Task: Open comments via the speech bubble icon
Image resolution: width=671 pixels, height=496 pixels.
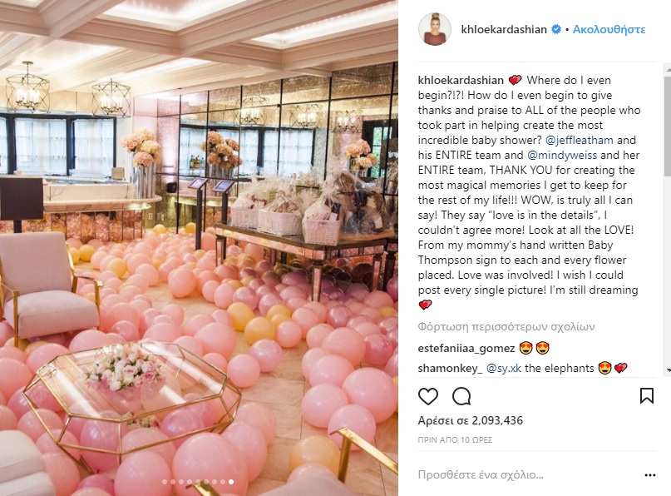Action: tap(461, 396)
